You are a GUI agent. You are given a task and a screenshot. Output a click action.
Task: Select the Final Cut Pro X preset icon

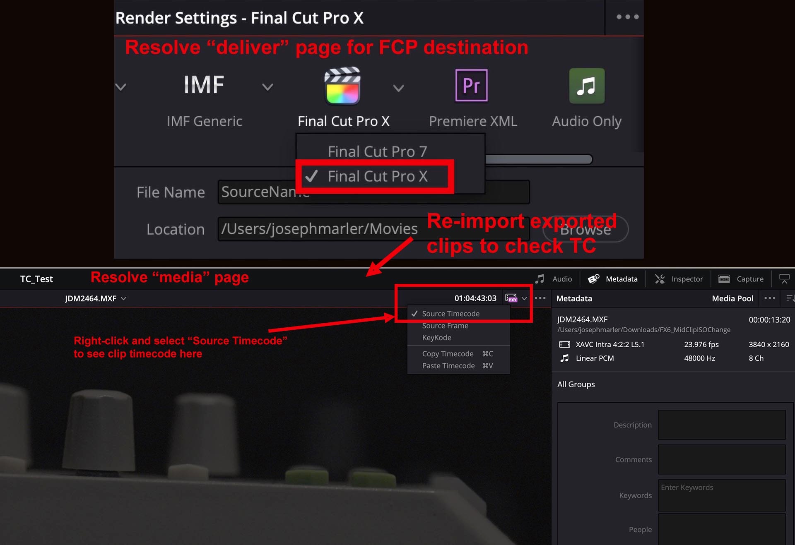(342, 85)
